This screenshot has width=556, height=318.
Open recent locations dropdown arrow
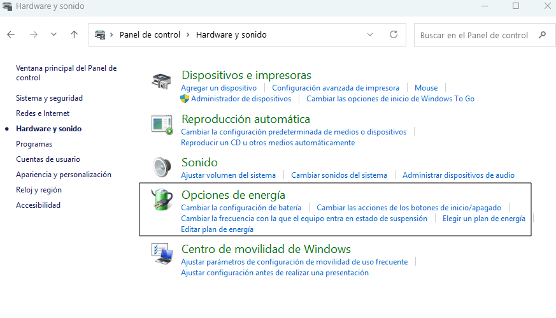pyautogui.click(x=53, y=34)
